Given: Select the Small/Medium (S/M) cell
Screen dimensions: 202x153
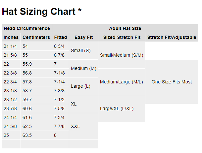Looking at the screenshot, I should [x=122, y=55].
